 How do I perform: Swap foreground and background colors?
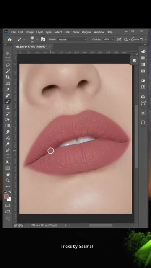[x=10, y=192]
